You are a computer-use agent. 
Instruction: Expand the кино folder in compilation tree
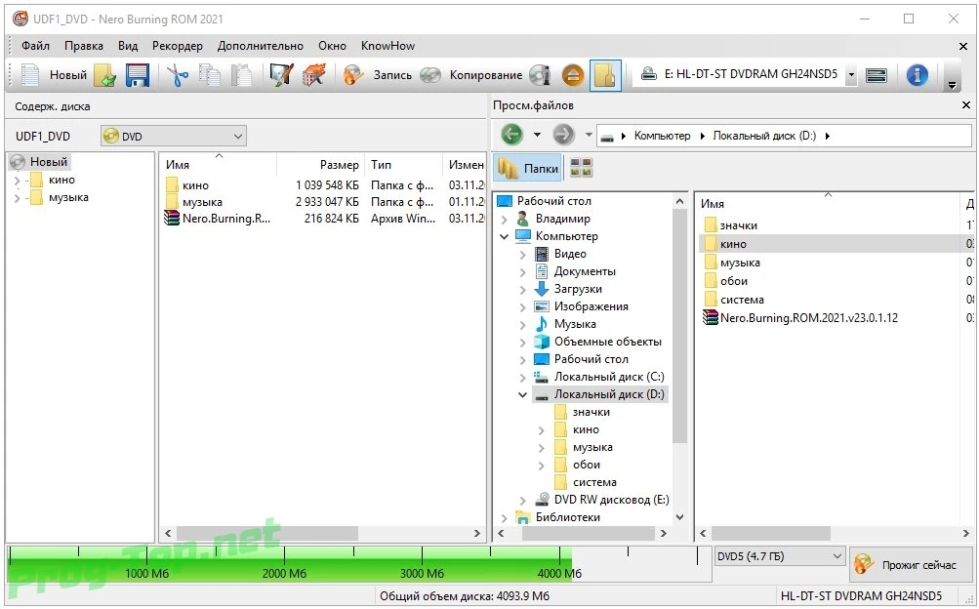[17, 181]
